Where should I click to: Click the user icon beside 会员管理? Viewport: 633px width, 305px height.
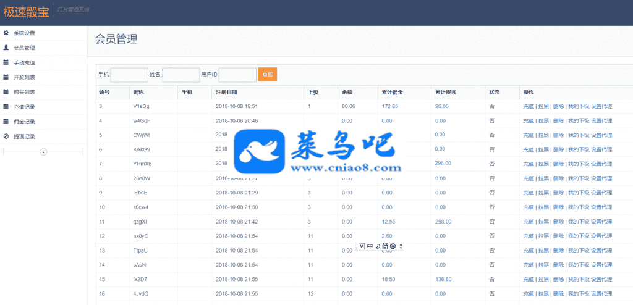(x=6, y=48)
